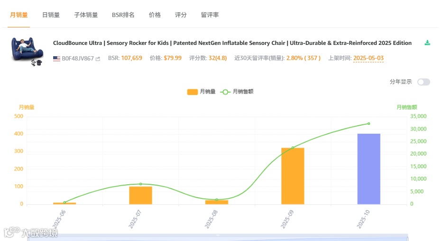Click rating count 32(4.8)
The height and width of the screenshot is (241, 442).
218,58
